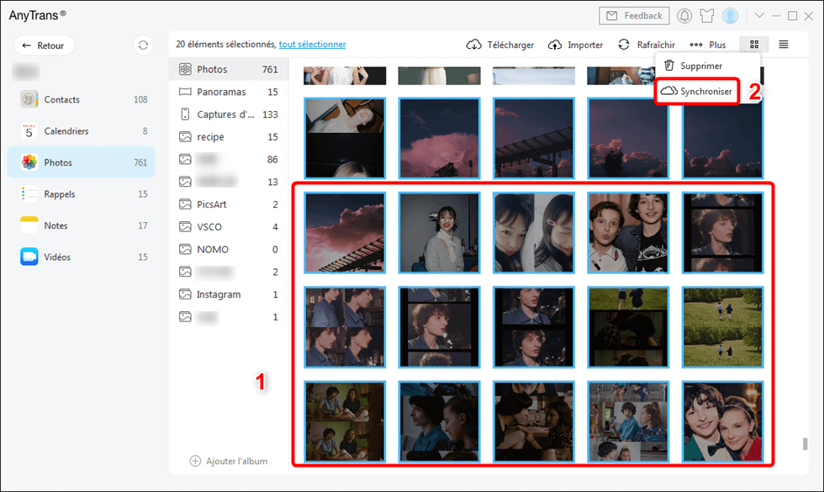Select thumbnail of woman in white jacket
The height and width of the screenshot is (492, 824).
coord(439,233)
